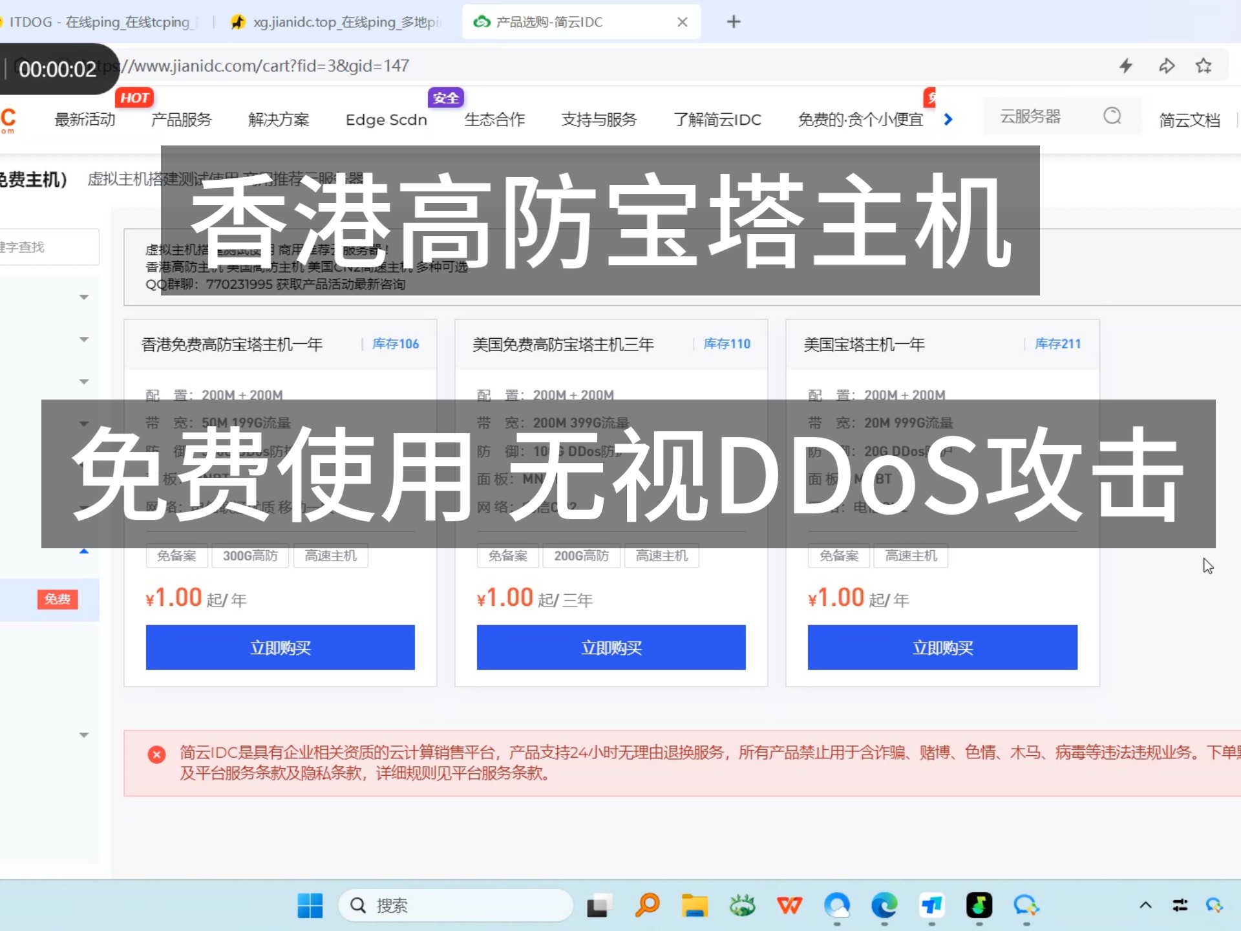Click the 库存106 stock label
The height and width of the screenshot is (931, 1241).
(x=396, y=344)
